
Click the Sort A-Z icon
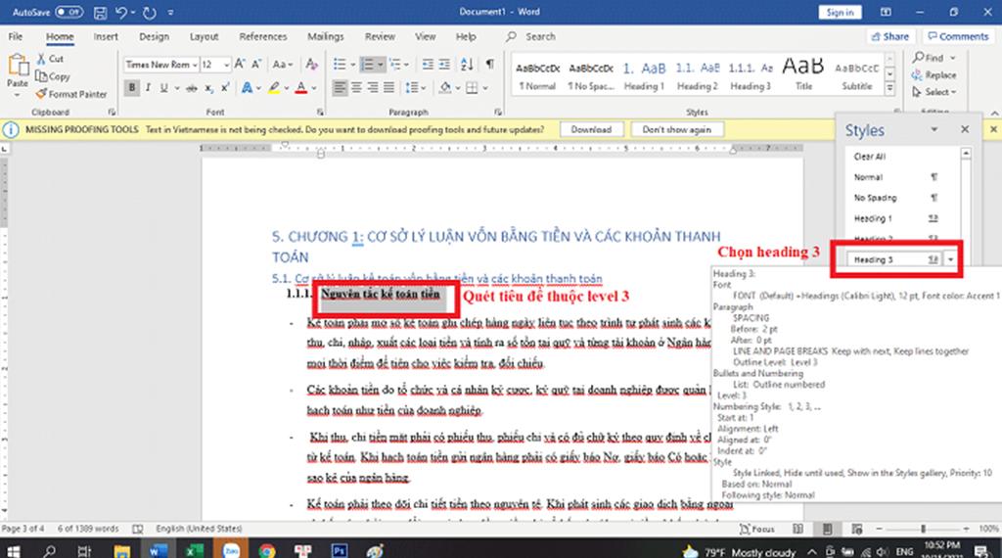(x=467, y=64)
